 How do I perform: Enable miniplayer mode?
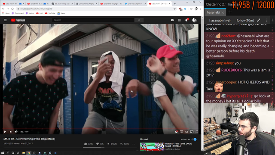(x=181, y=132)
